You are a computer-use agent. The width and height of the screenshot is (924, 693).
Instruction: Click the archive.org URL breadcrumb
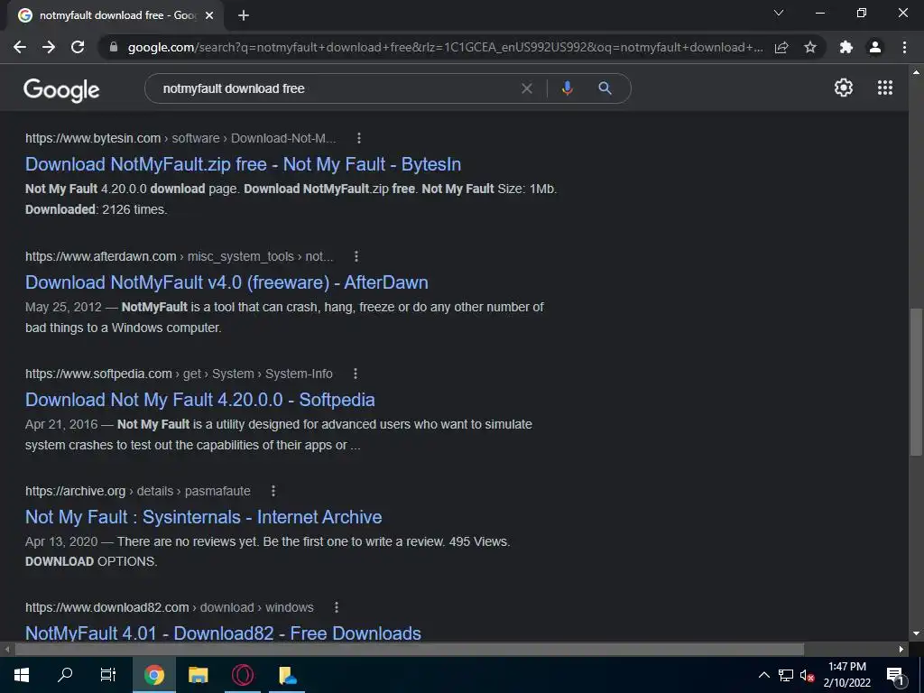pyautogui.click(x=138, y=491)
